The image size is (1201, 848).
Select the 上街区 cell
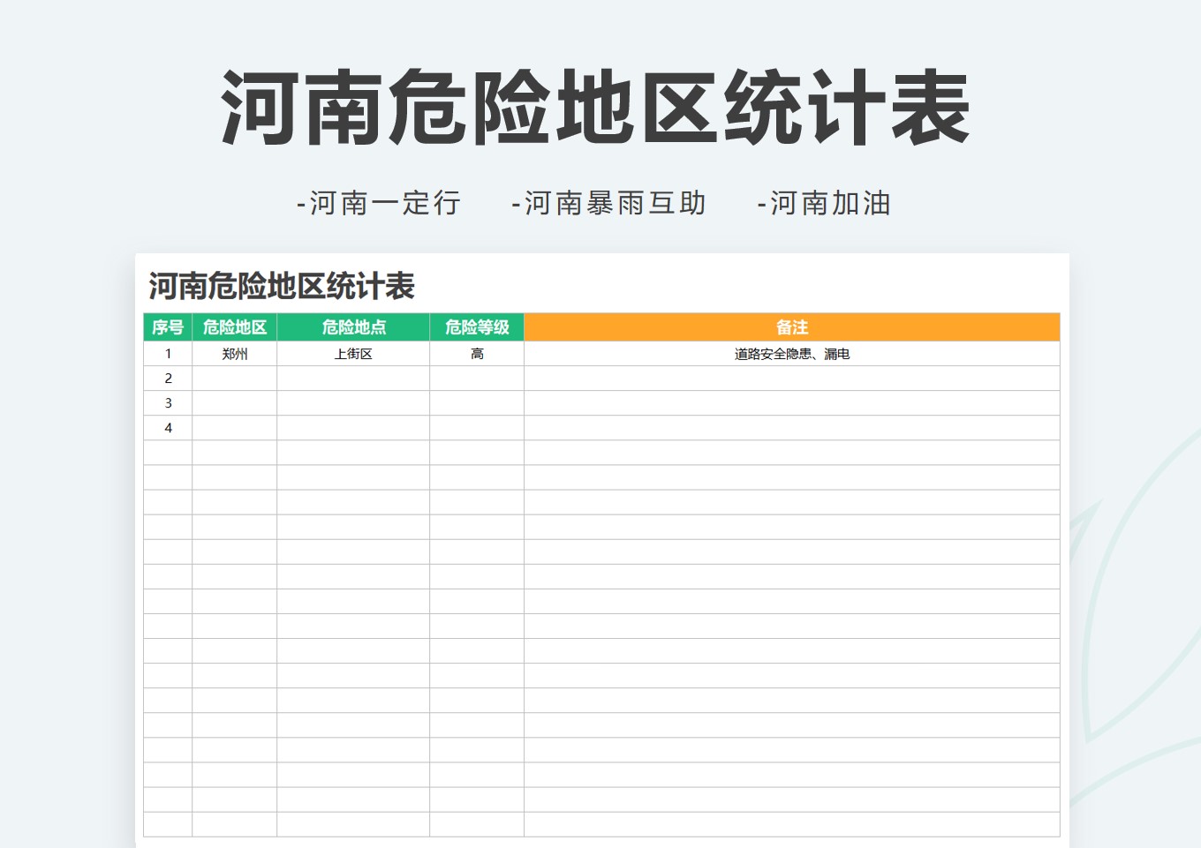pyautogui.click(x=353, y=352)
